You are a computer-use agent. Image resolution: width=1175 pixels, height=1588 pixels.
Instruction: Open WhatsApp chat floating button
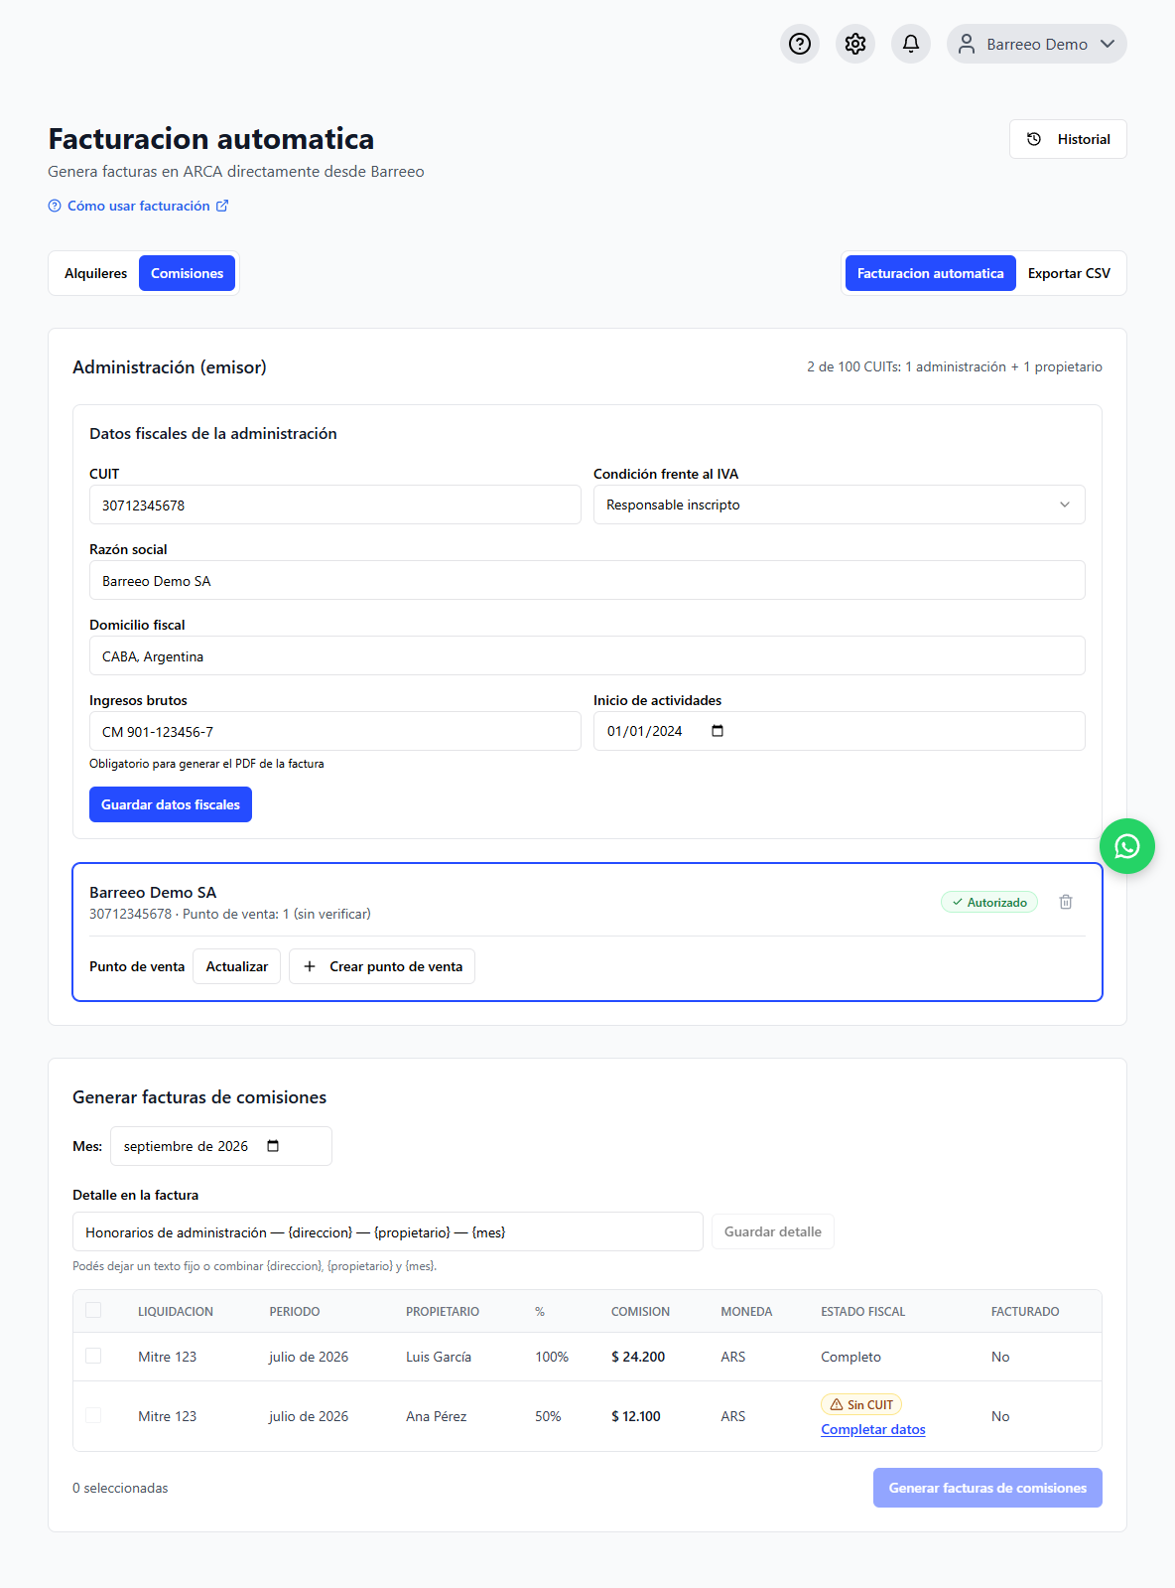[1127, 846]
